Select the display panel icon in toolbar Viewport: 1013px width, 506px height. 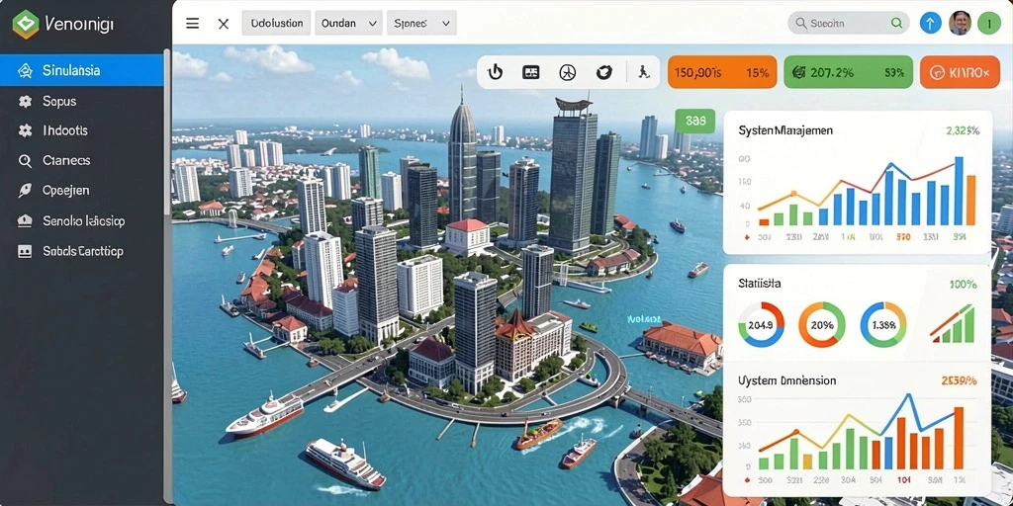click(x=531, y=72)
